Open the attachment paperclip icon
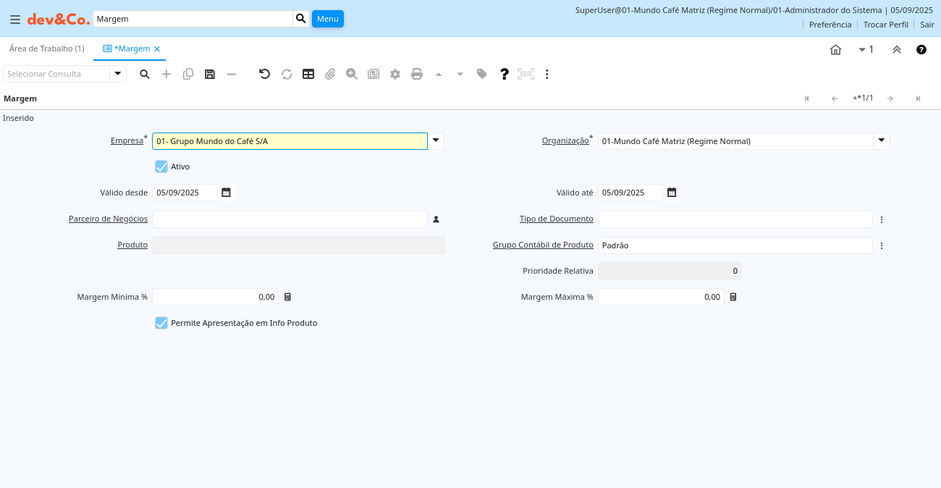This screenshot has width=941, height=488. click(330, 74)
